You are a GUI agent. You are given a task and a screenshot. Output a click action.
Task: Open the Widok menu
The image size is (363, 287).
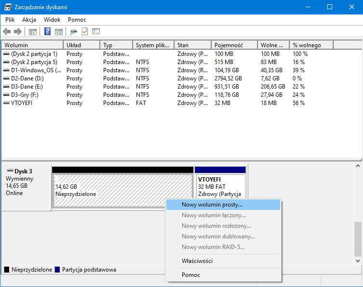[x=52, y=20]
